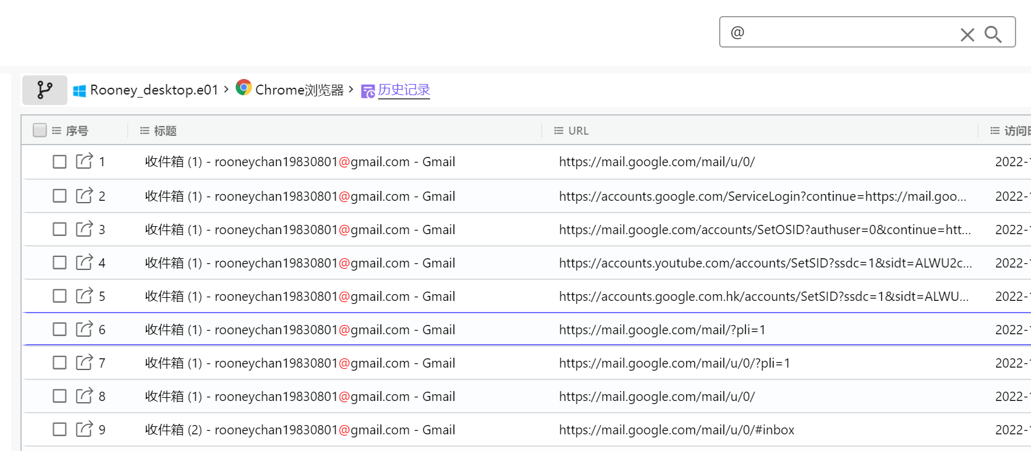This screenshot has height=451, width=1031.
Task: Select the accounts.google.com.hk URL cell
Action: (x=764, y=297)
